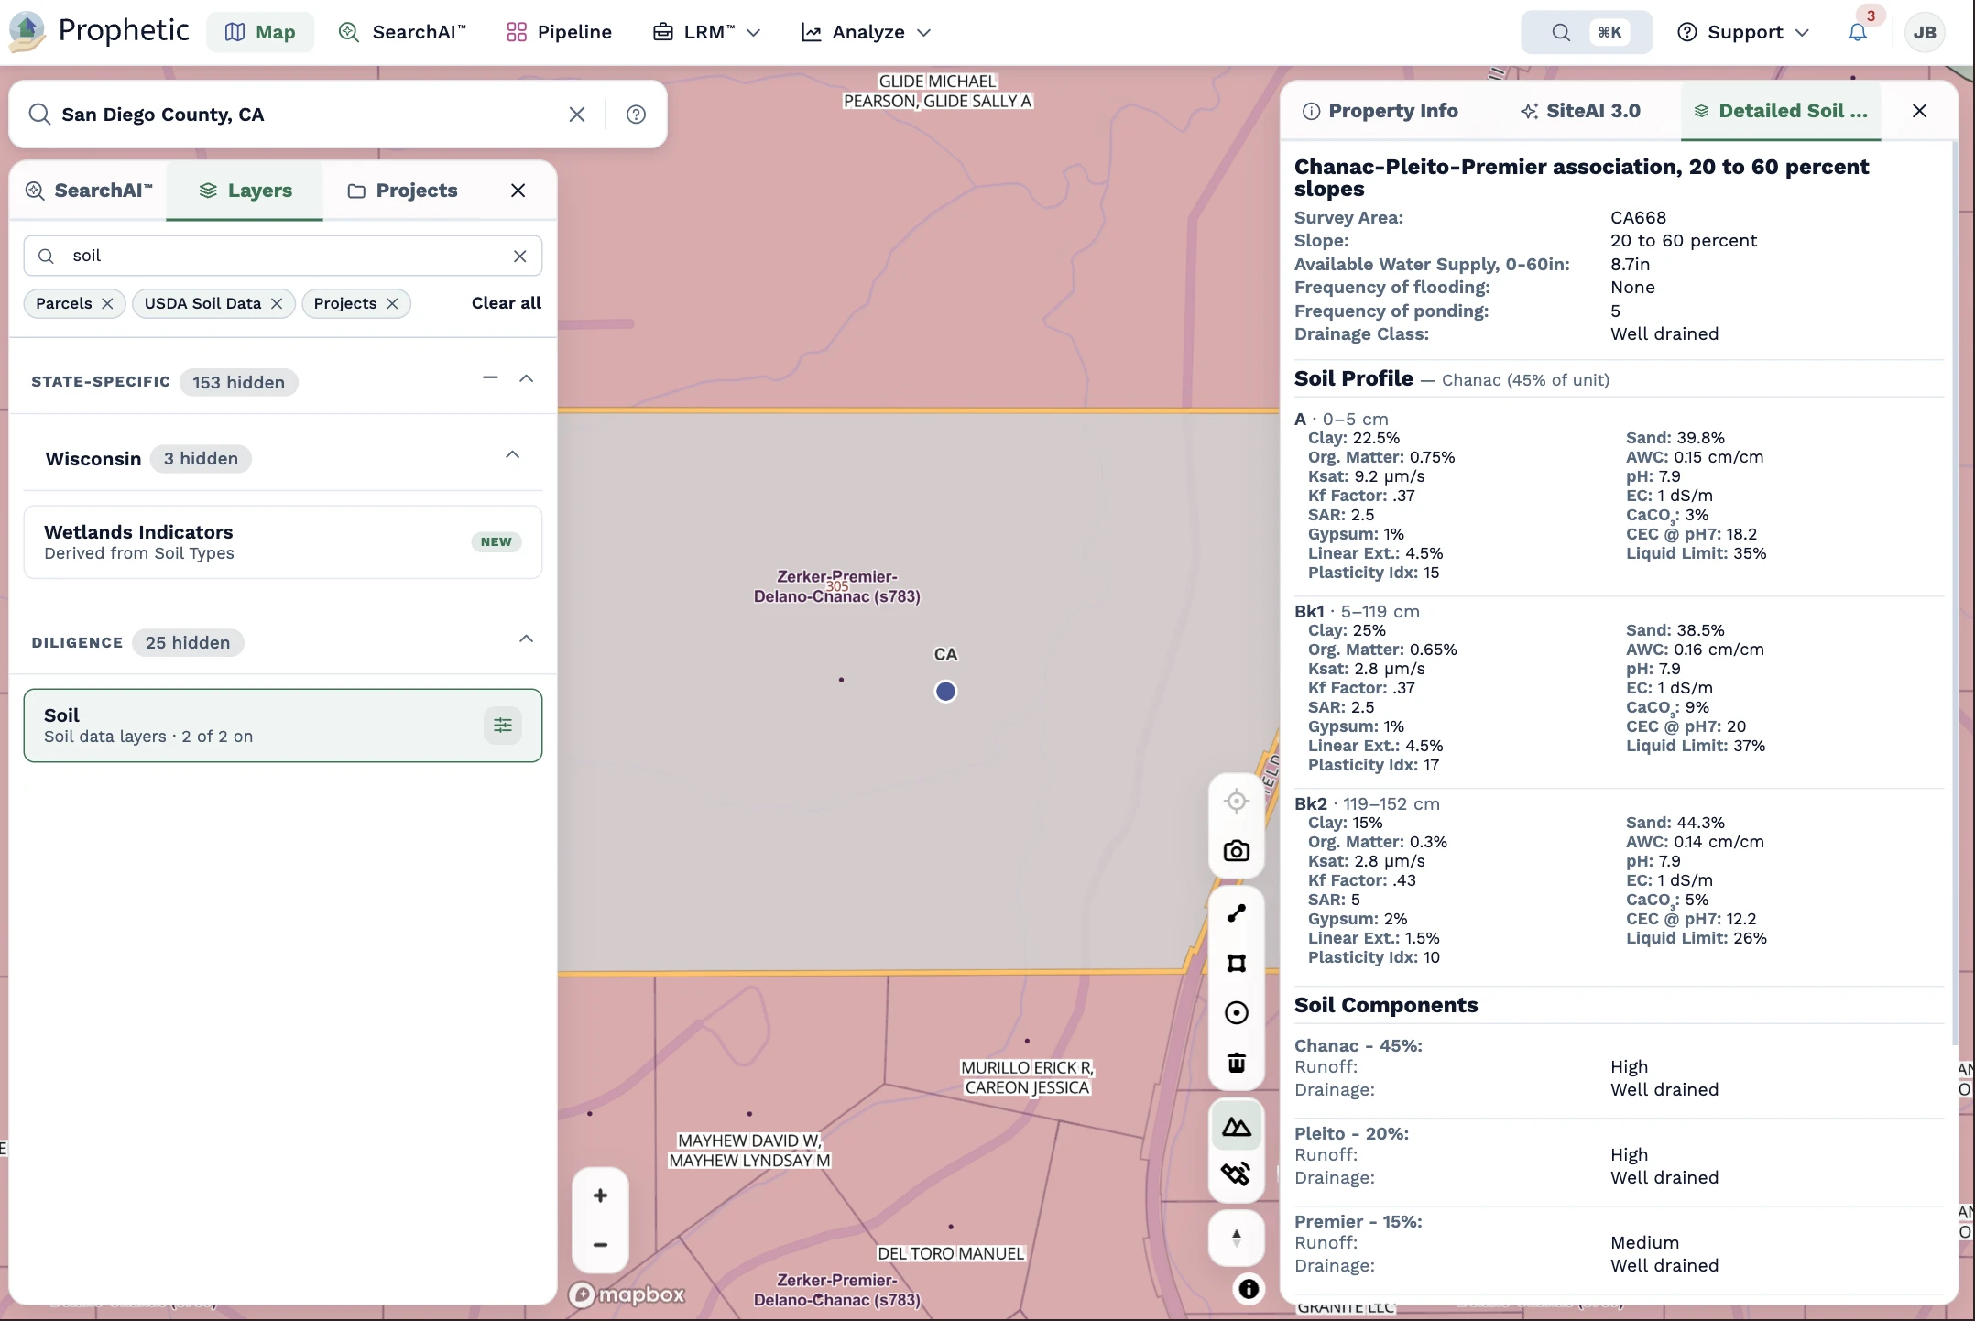Open Soil layer settings sliders icon
Screen dimensions: 1975x1321
[x=503, y=726]
